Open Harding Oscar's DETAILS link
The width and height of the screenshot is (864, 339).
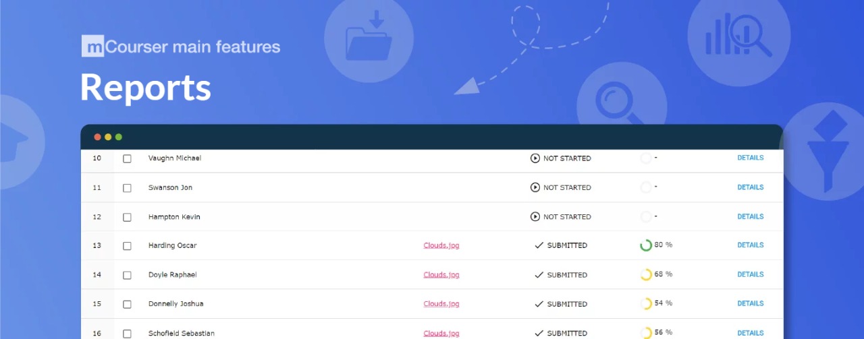click(x=751, y=245)
